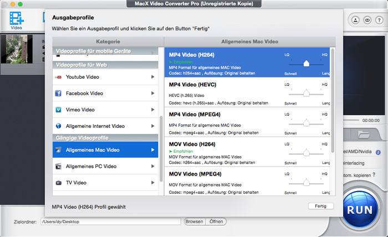
Task: Click the Browsen button
Action: click(194, 221)
